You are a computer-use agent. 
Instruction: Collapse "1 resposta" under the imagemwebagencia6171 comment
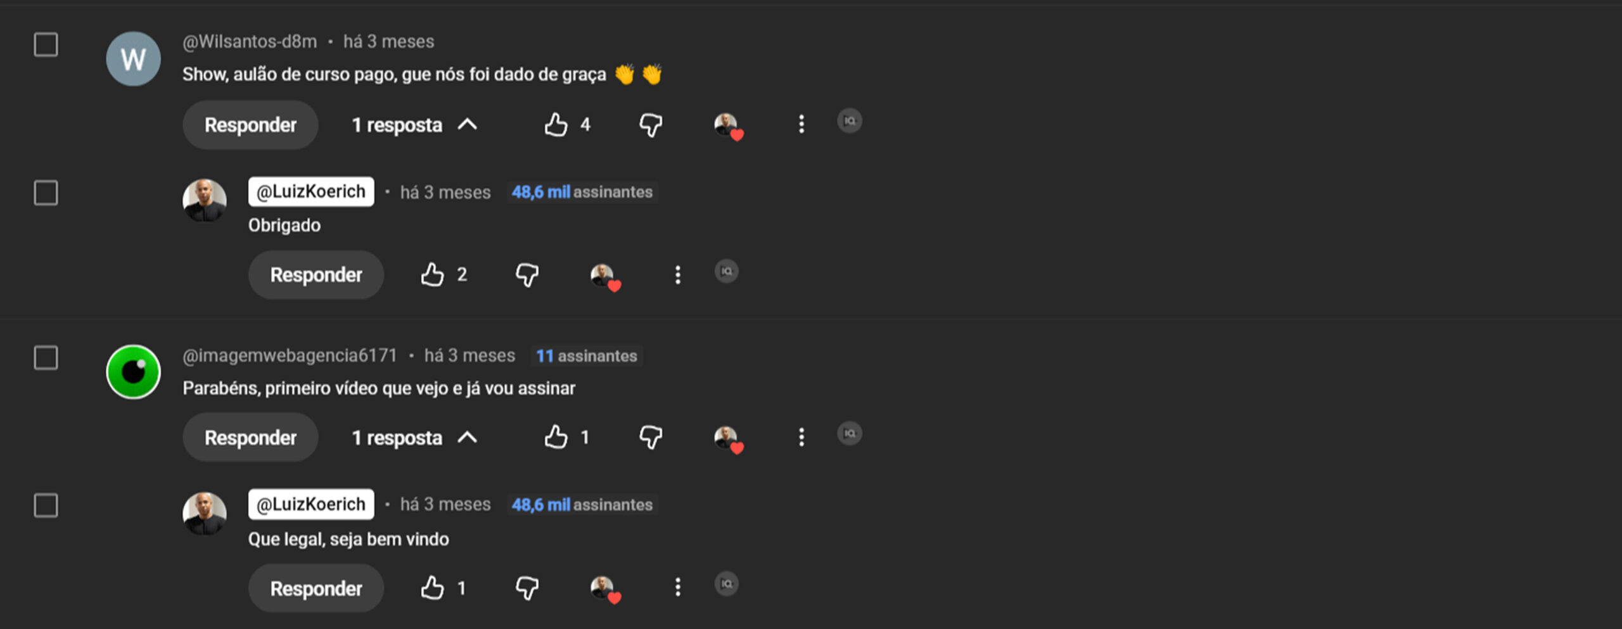414,438
